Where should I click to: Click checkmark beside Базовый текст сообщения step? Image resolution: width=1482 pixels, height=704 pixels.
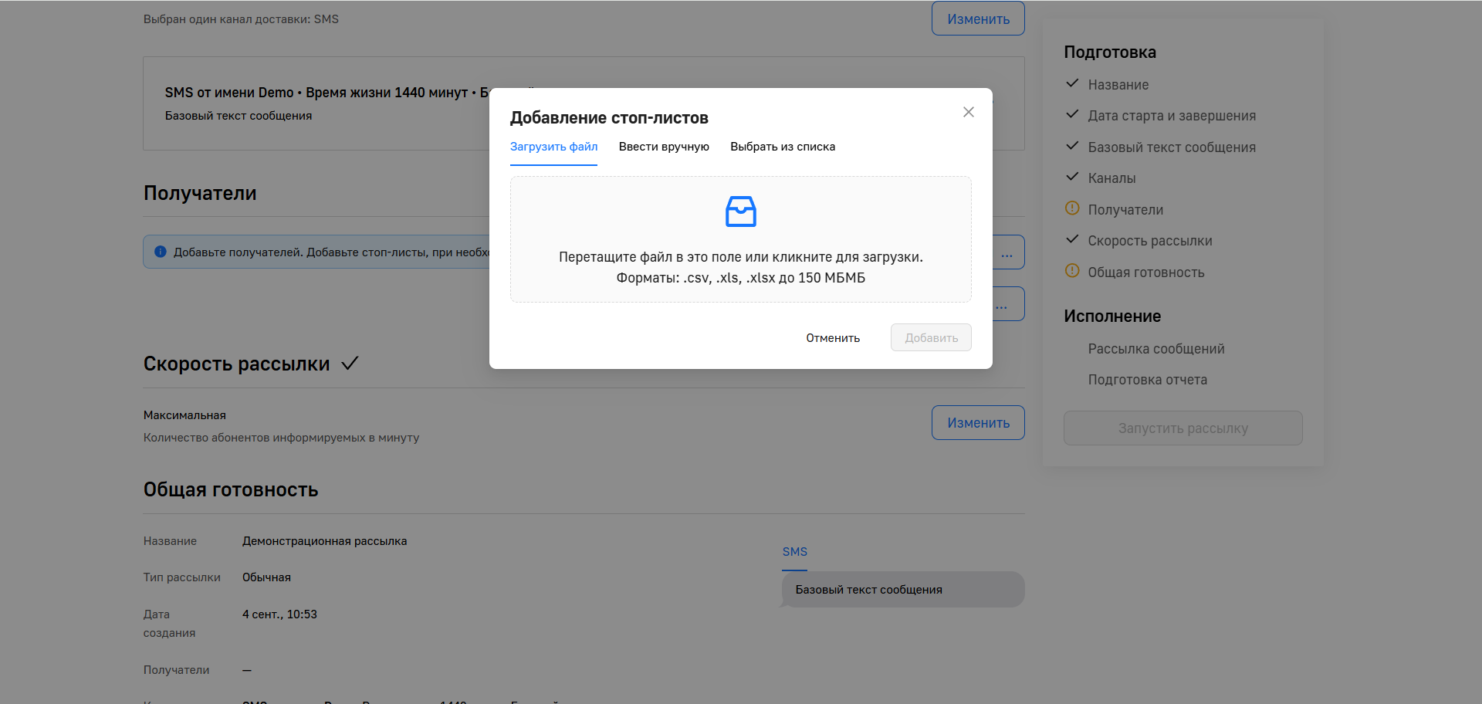[1071, 146]
